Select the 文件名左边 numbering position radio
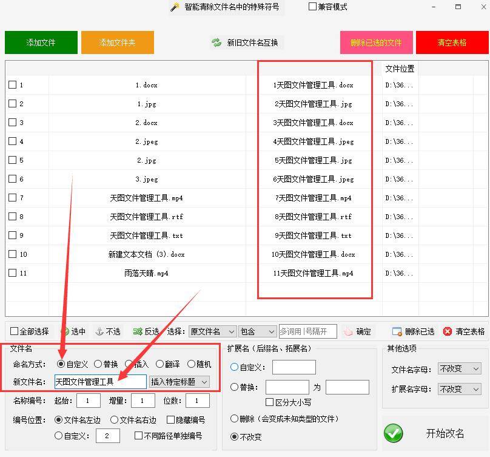The image size is (490, 457). [58, 420]
